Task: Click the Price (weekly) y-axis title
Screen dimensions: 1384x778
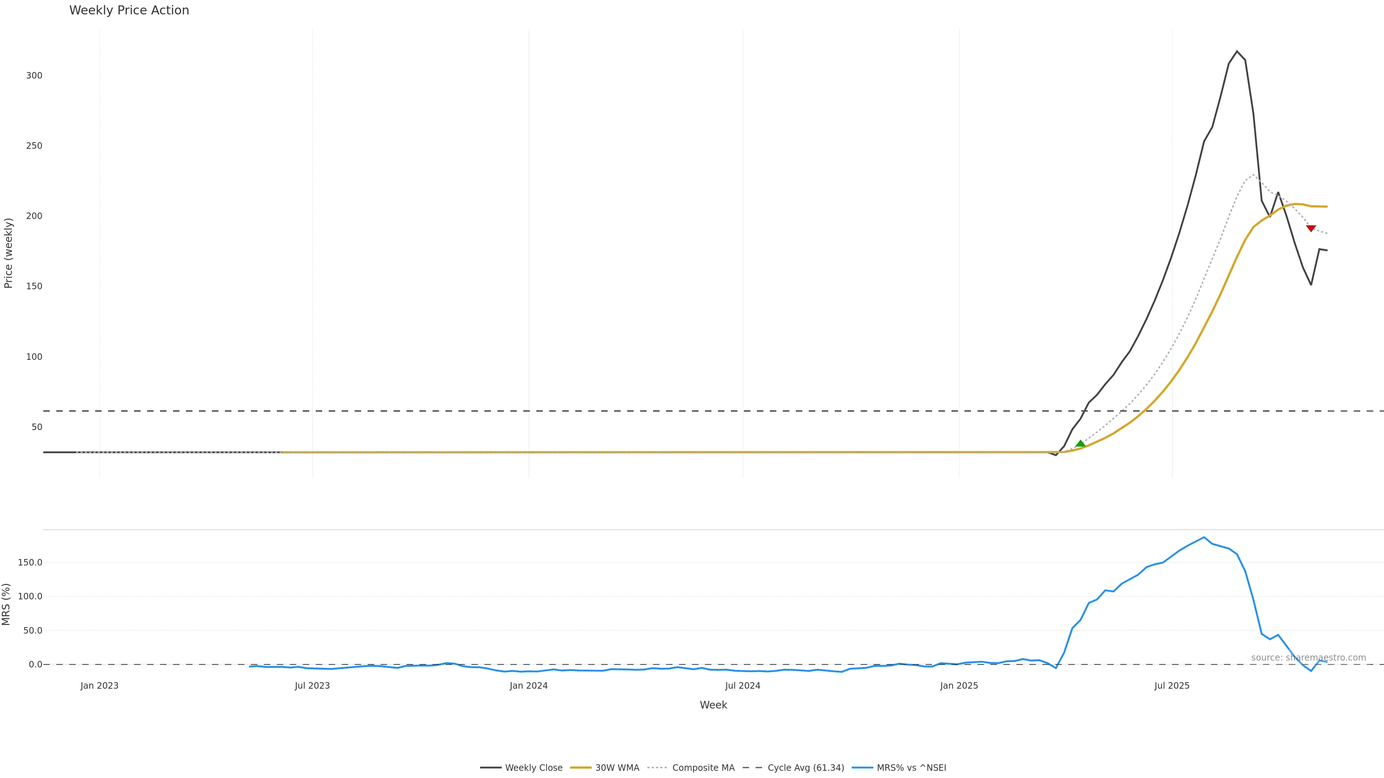Action: point(8,253)
